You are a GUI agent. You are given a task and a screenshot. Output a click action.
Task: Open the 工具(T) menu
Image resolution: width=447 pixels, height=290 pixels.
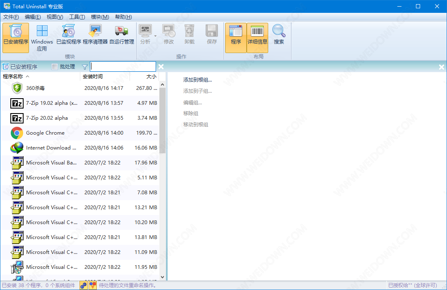point(77,17)
